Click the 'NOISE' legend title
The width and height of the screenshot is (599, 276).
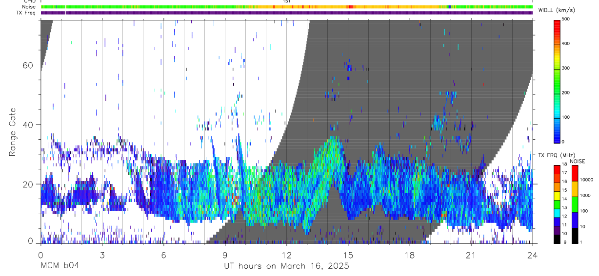577,161
